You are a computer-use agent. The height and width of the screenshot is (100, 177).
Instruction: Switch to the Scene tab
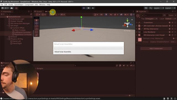38,11
